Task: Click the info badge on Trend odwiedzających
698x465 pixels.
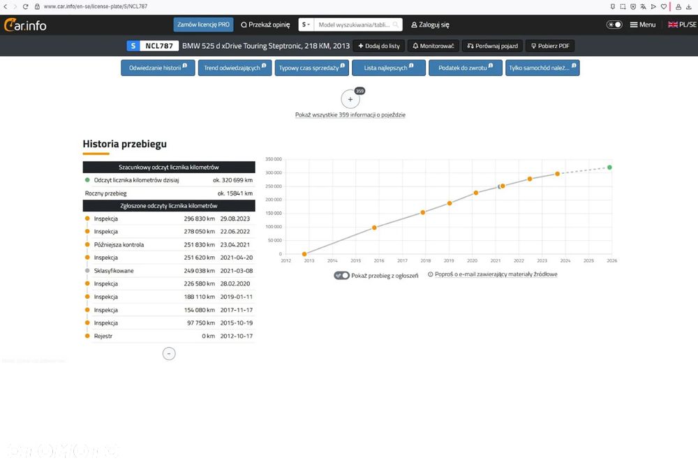Action: tap(264, 66)
